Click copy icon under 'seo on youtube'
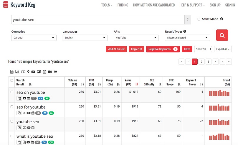238x145 pixels. [x=19, y=98]
